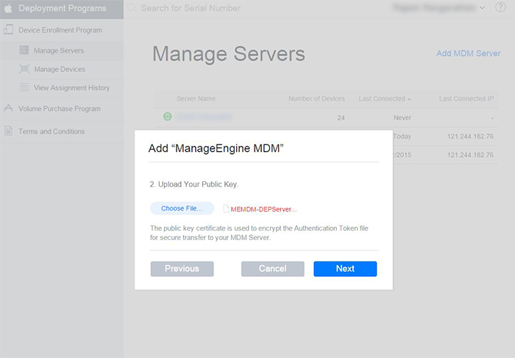The height and width of the screenshot is (358, 515).
Task: Click the Never last connected cell
Action: point(402,118)
